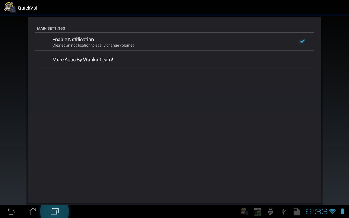This screenshot has width=349, height=218.
Task: Click the MAIN SETTINGS header text
Action: [51, 28]
